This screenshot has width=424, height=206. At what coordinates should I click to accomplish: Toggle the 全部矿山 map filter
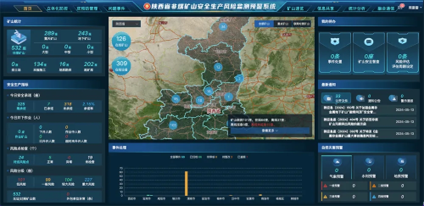coord(264,24)
